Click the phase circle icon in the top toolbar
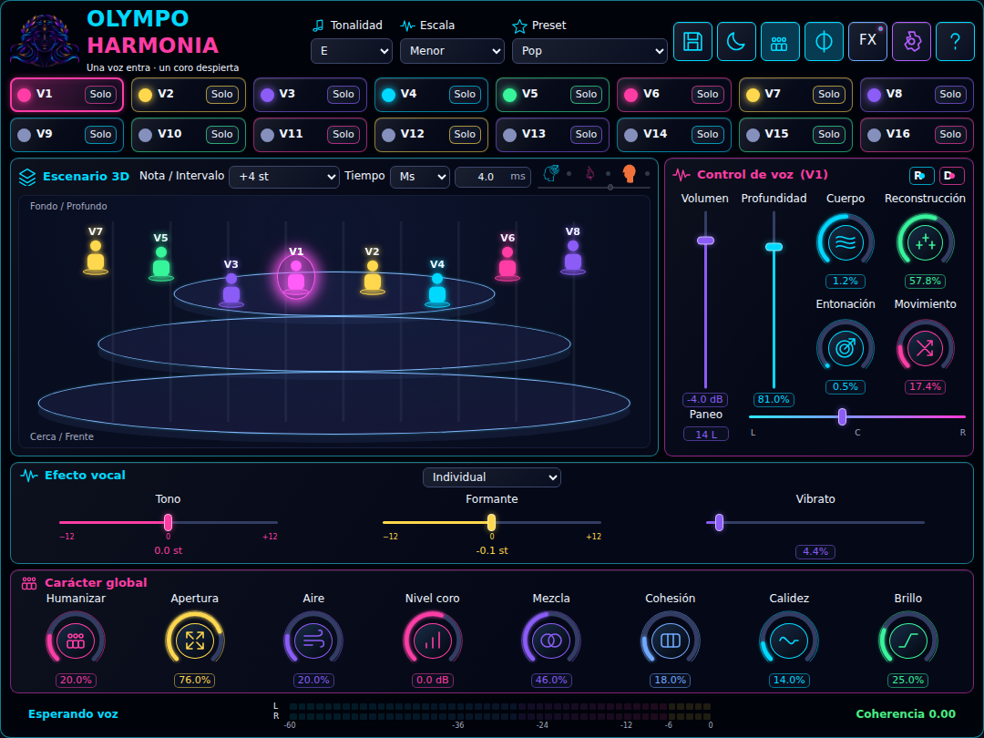This screenshot has width=984, height=738. tap(824, 41)
